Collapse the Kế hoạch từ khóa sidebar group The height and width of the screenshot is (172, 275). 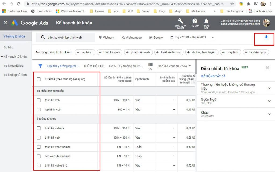coord(2,57)
